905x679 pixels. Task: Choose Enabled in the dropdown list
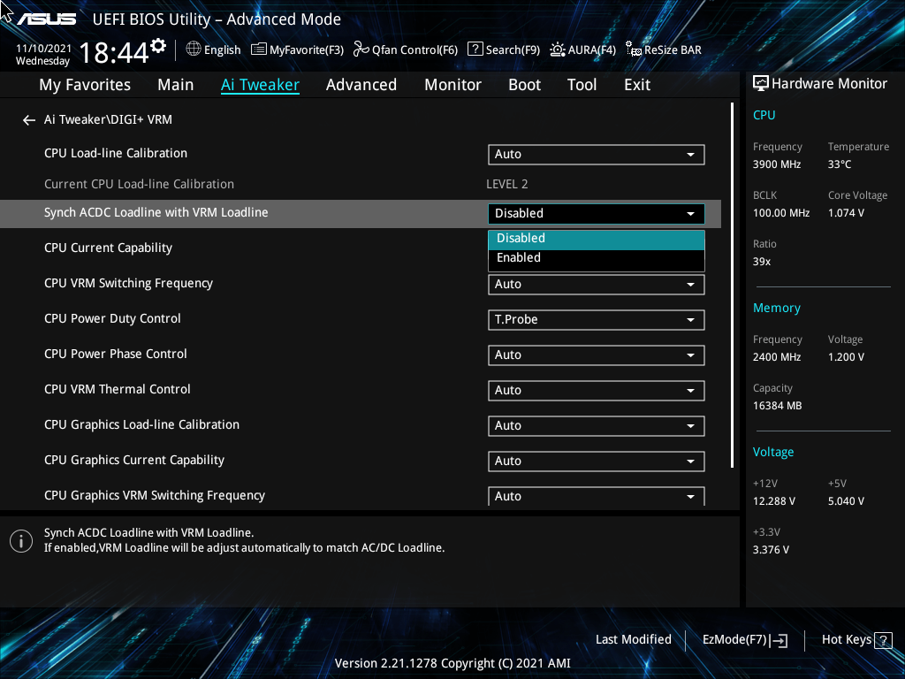[x=597, y=258]
